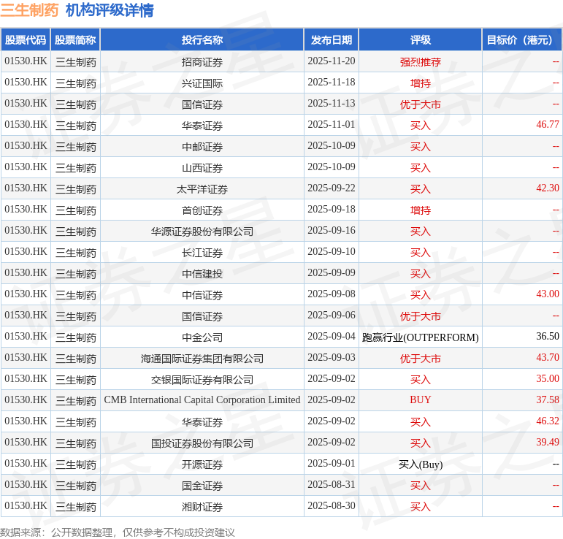Click date 2025-08-30

332,506
